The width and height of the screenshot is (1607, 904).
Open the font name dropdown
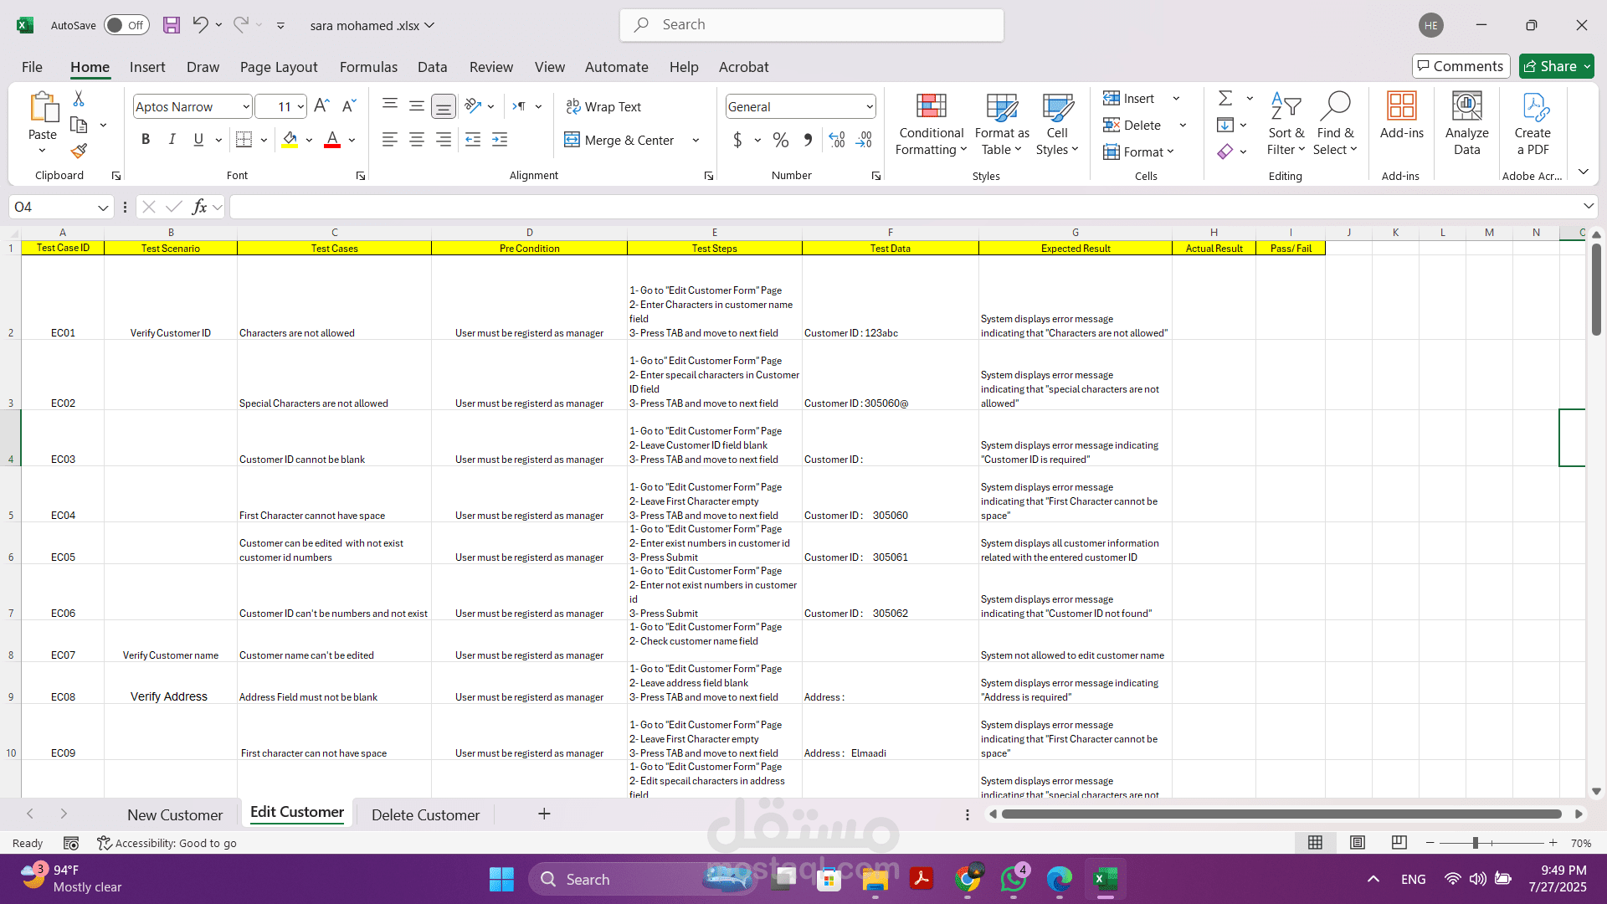(x=245, y=106)
